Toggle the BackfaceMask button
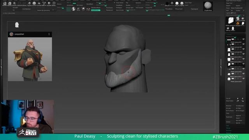This screenshot has width=249, height=140. click(96, 8)
